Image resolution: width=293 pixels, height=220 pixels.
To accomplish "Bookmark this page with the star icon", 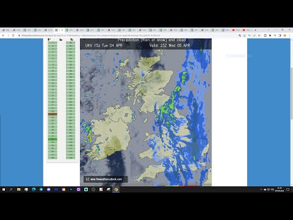I will click(259, 35).
